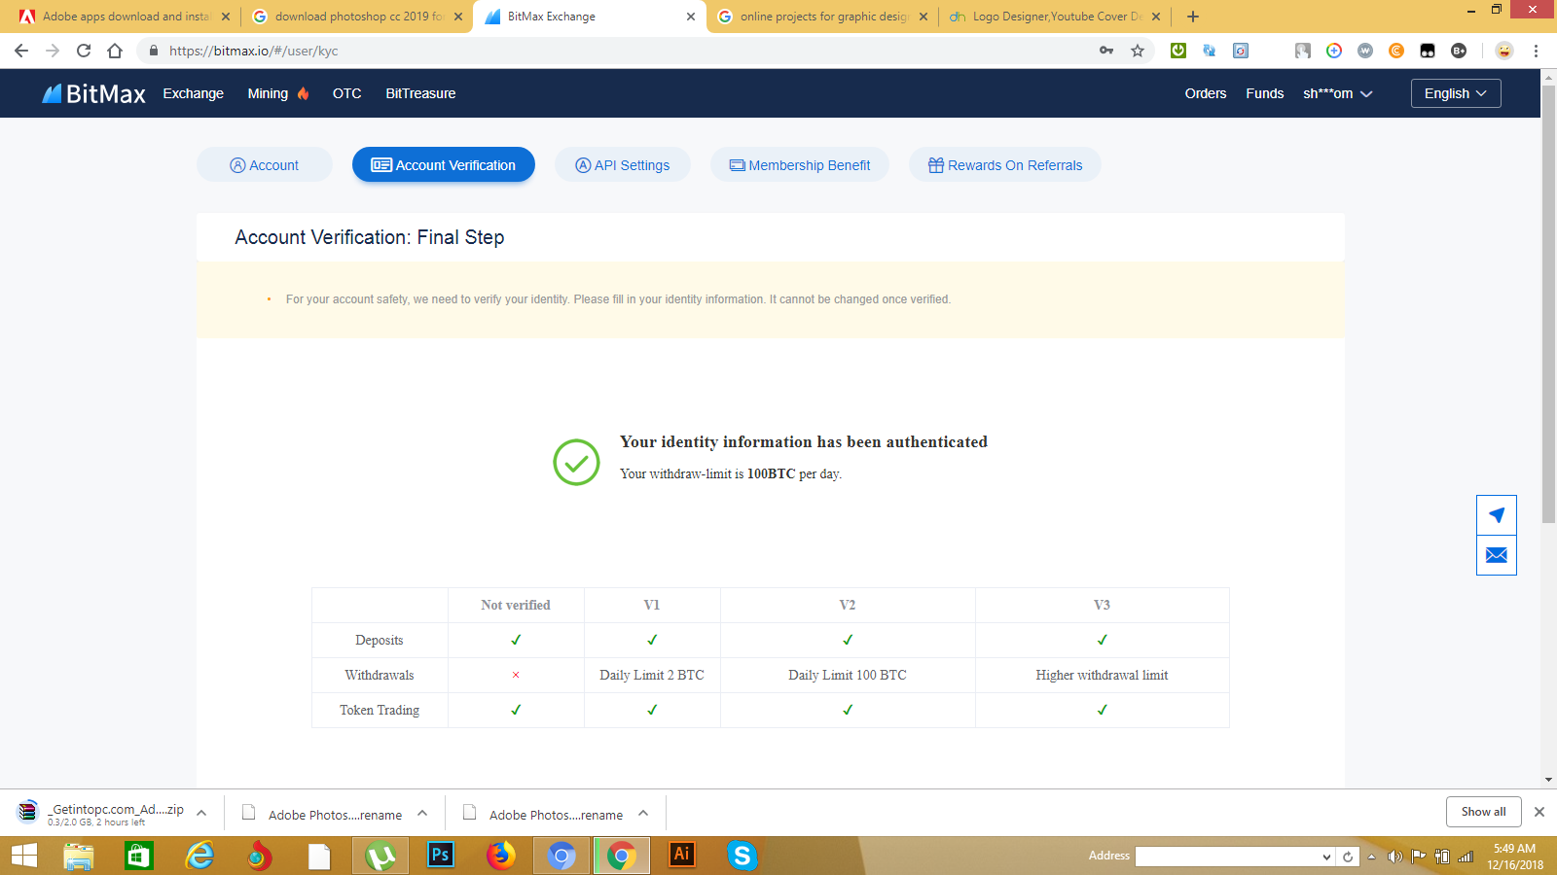
Task: Open Funds in the header
Action: coord(1265,93)
